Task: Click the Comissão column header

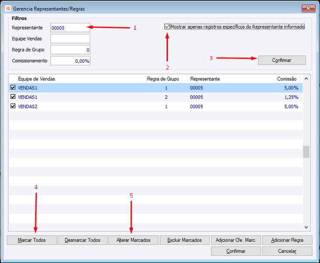Action: pos(288,79)
